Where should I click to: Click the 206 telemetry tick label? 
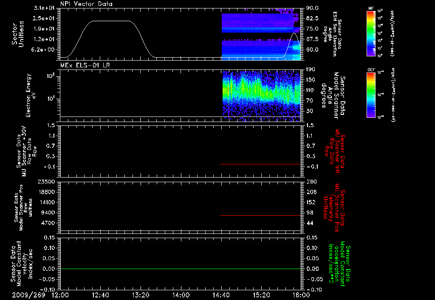(311, 192)
